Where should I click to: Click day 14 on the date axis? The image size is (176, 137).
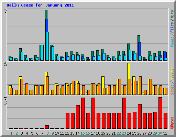tap(77, 133)
